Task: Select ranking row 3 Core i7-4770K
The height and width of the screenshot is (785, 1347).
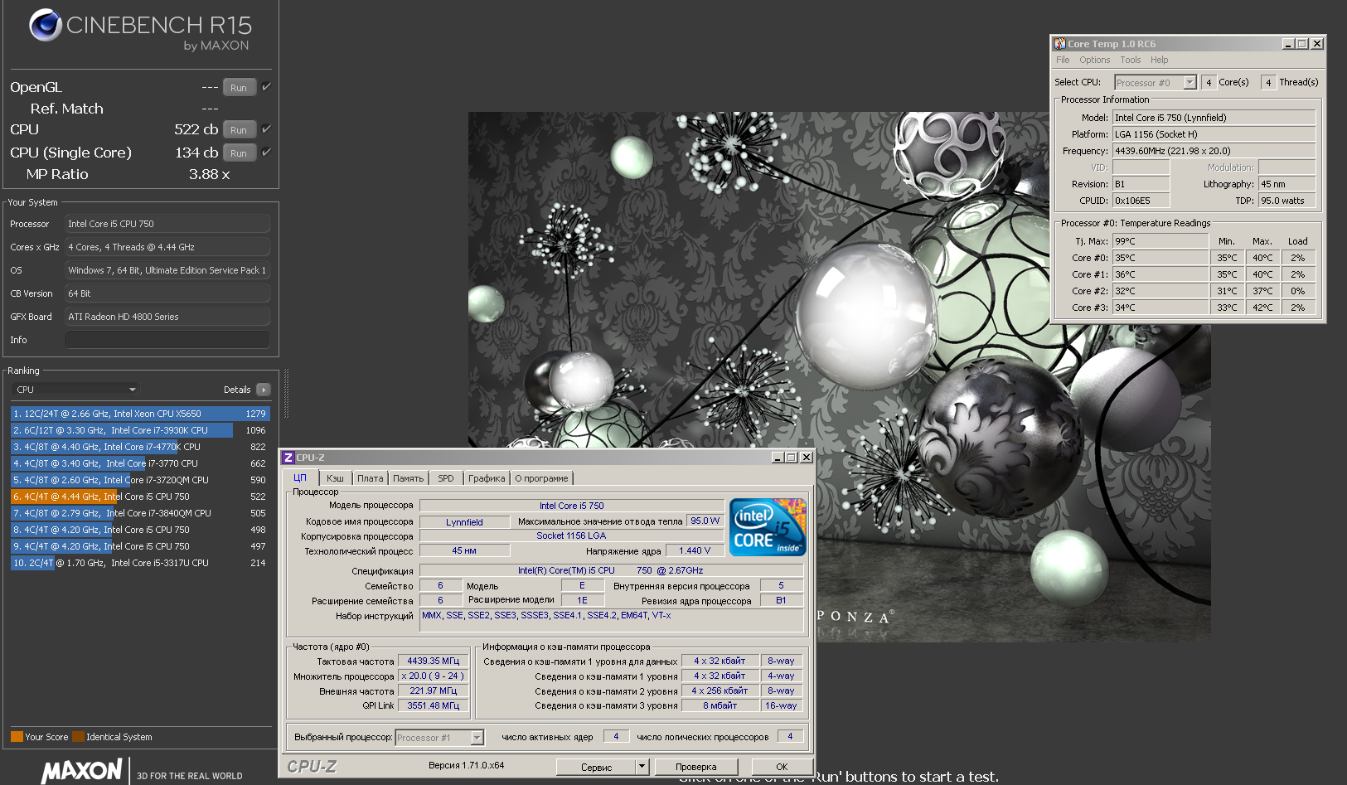Action: (139, 447)
